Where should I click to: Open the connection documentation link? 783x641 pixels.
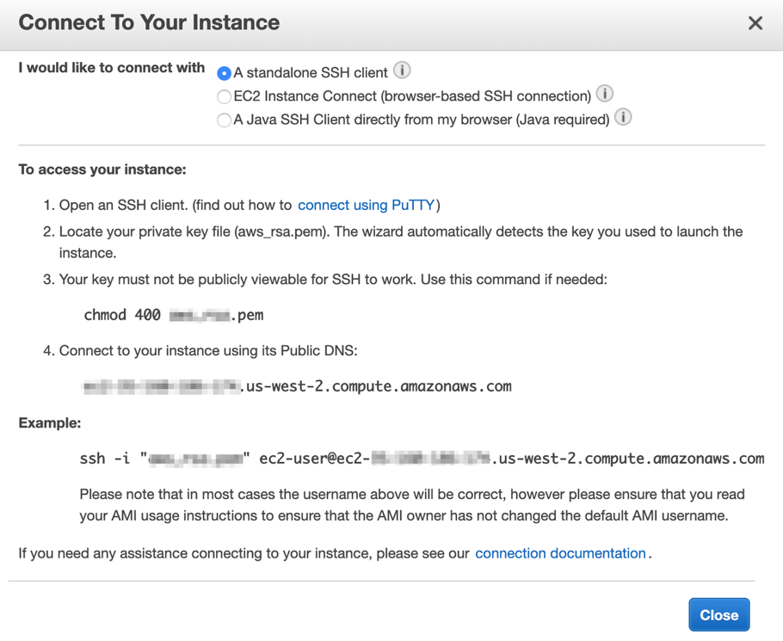pyautogui.click(x=560, y=553)
